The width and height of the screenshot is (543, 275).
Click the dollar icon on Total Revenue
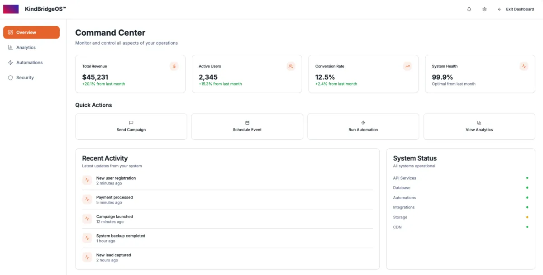click(x=174, y=66)
